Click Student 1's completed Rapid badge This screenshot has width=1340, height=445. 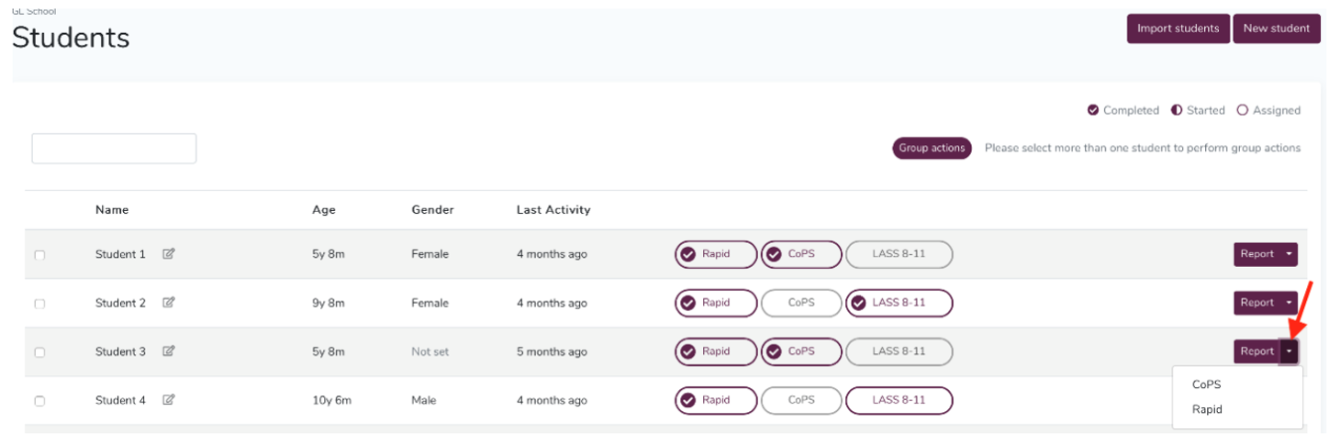click(x=716, y=254)
